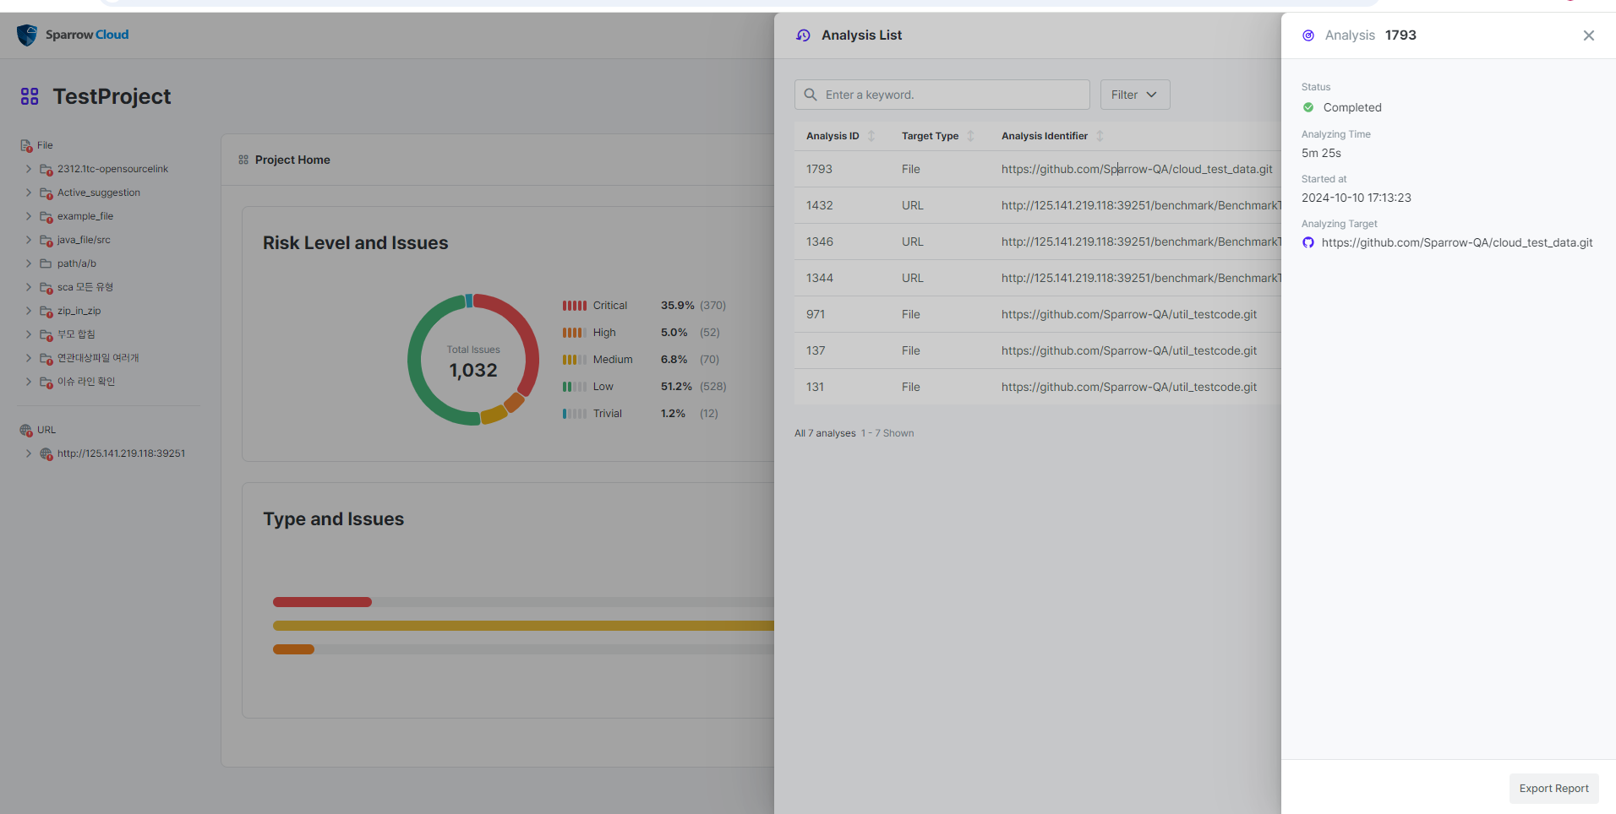Image resolution: width=1616 pixels, height=814 pixels.
Task: Click the green Completed status icon
Action: [x=1308, y=107]
